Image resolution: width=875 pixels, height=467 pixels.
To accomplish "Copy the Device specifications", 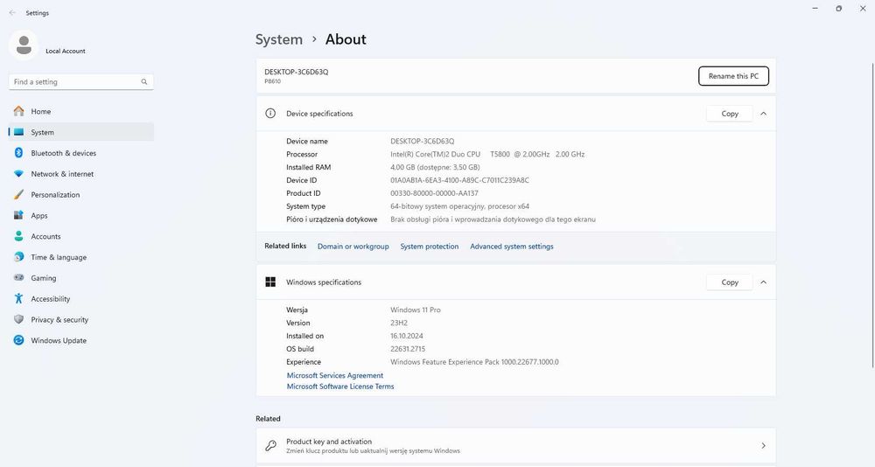I will click(x=730, y=114).
